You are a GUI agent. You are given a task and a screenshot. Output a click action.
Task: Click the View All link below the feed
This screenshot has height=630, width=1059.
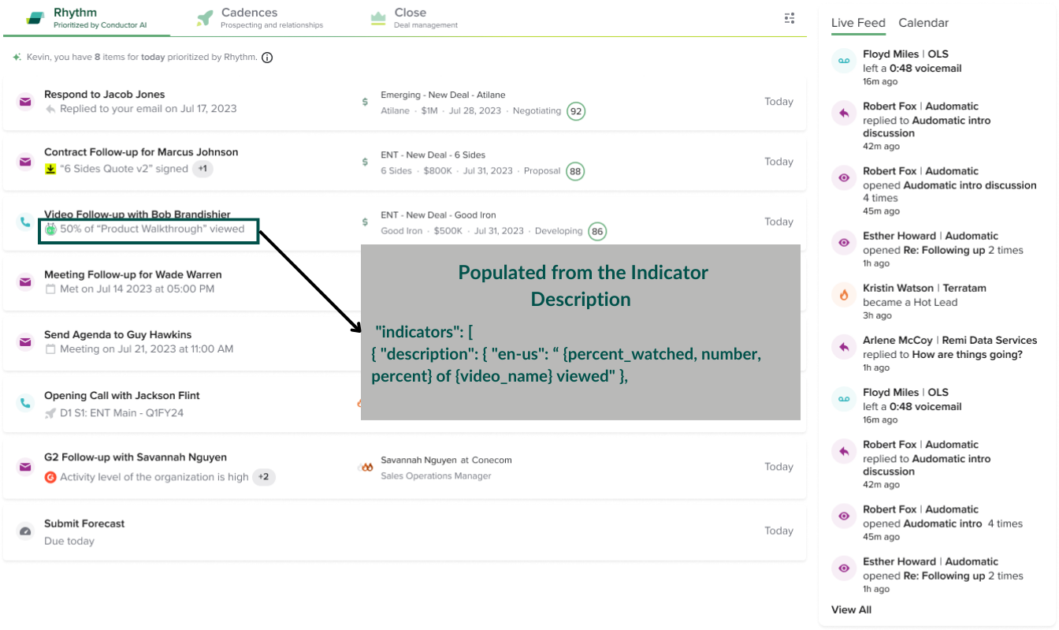click(851, 609)
